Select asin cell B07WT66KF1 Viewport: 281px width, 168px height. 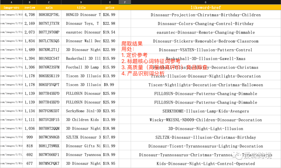[x=49, y=155]
